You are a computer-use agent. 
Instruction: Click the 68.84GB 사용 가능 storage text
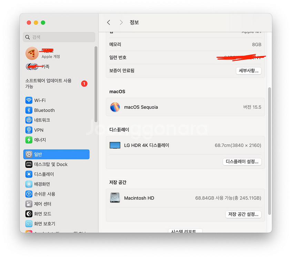pyautogui.click(x=228, y=198)
